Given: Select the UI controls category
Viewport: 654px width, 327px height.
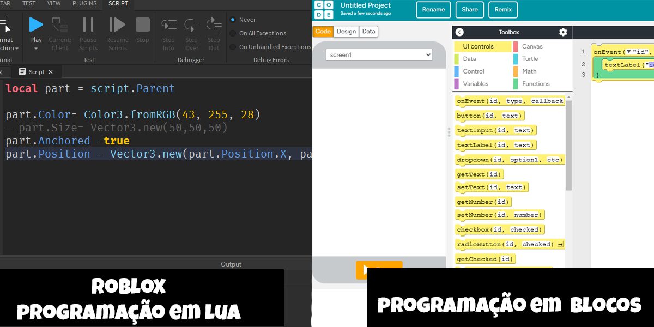Looking at the screenshot, I should click(x=483, y=46).
